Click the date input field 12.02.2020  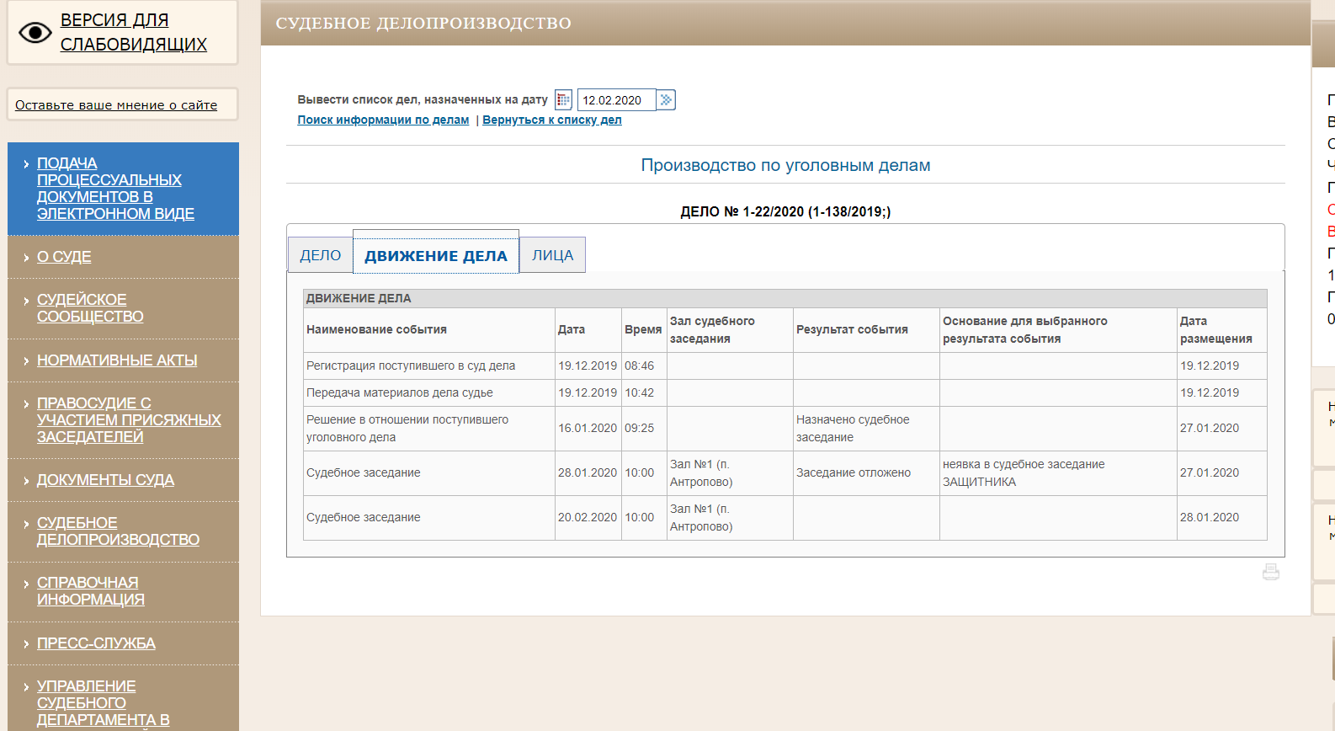[617, 100]
